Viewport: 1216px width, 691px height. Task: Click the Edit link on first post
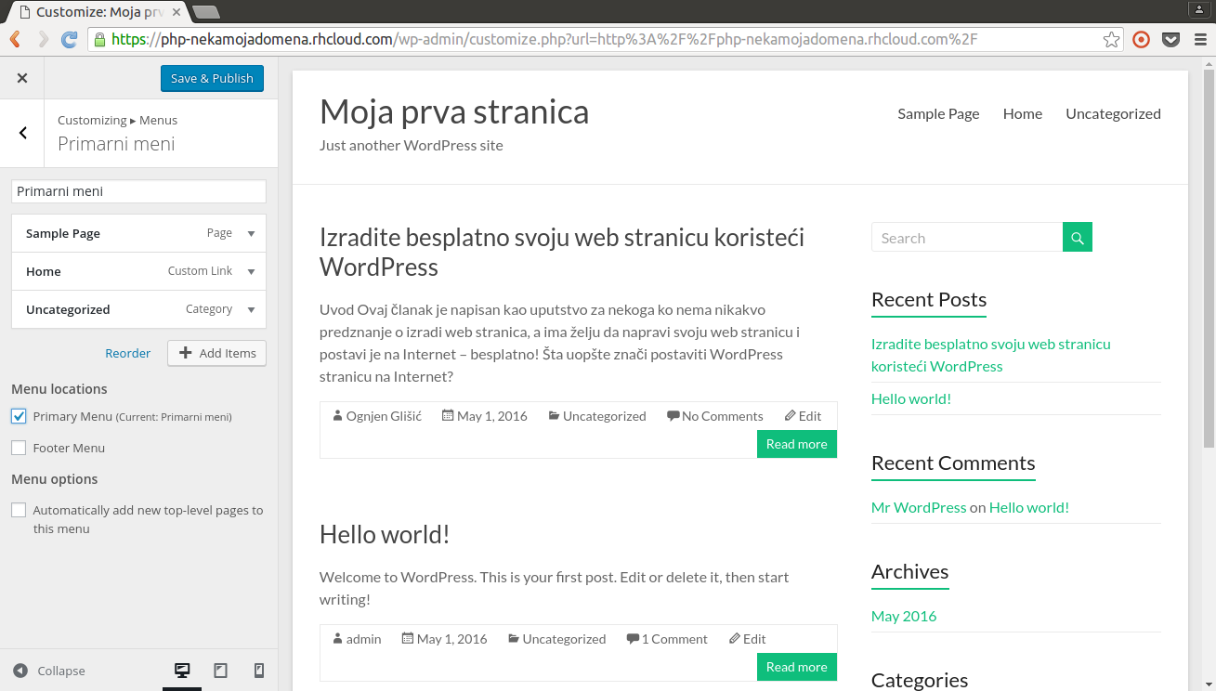tap(810, 416)
